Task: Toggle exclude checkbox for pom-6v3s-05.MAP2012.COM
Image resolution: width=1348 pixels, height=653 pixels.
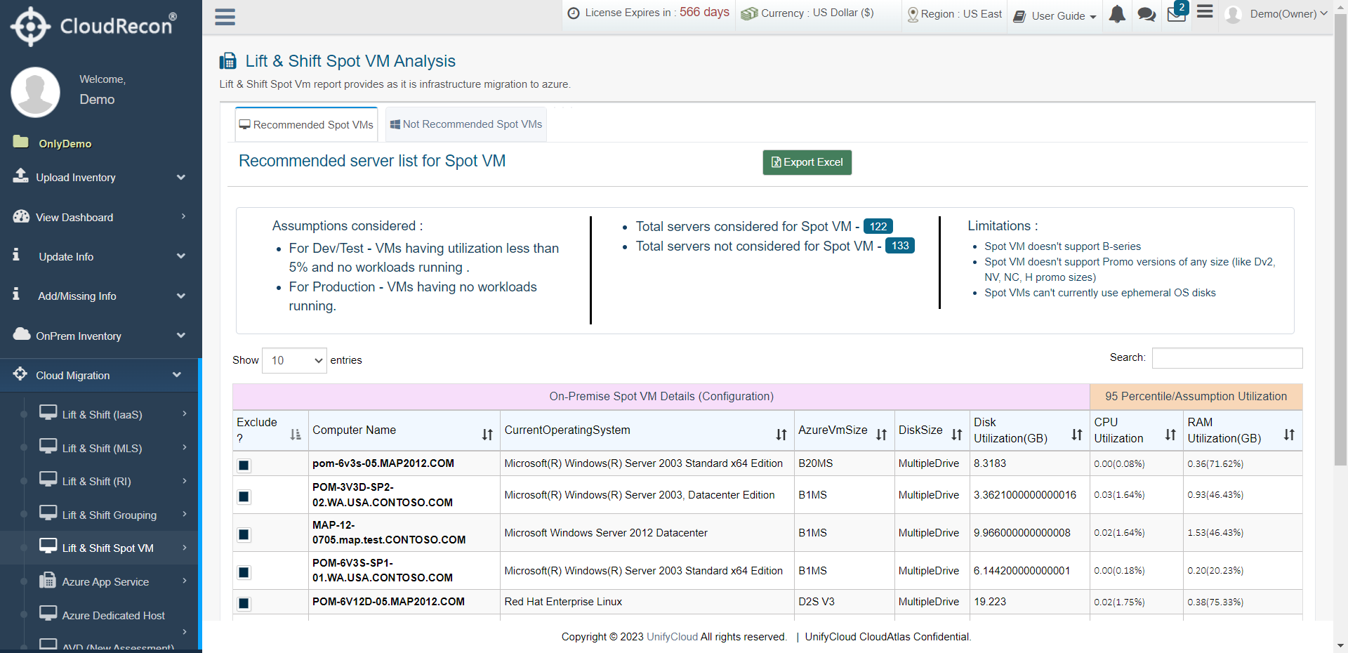Action: click(244, 465)
